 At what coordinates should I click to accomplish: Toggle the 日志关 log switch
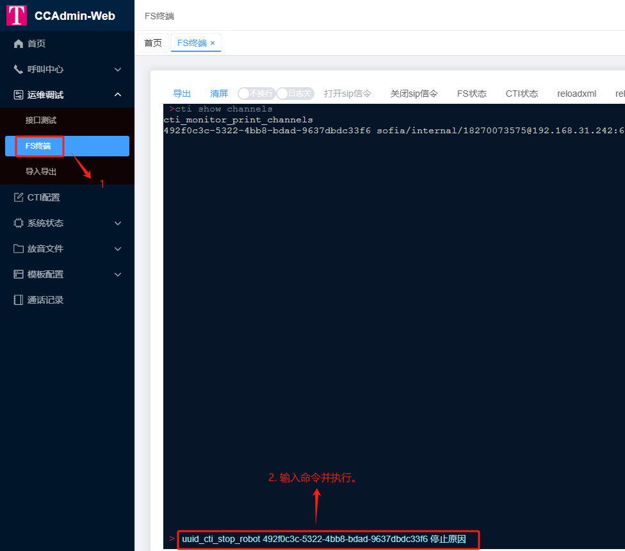coord(295,94)
